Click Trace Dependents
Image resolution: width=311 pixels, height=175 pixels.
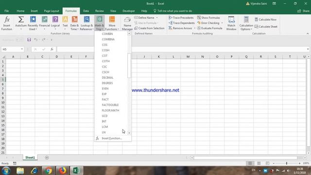click(x=182, y=23)
